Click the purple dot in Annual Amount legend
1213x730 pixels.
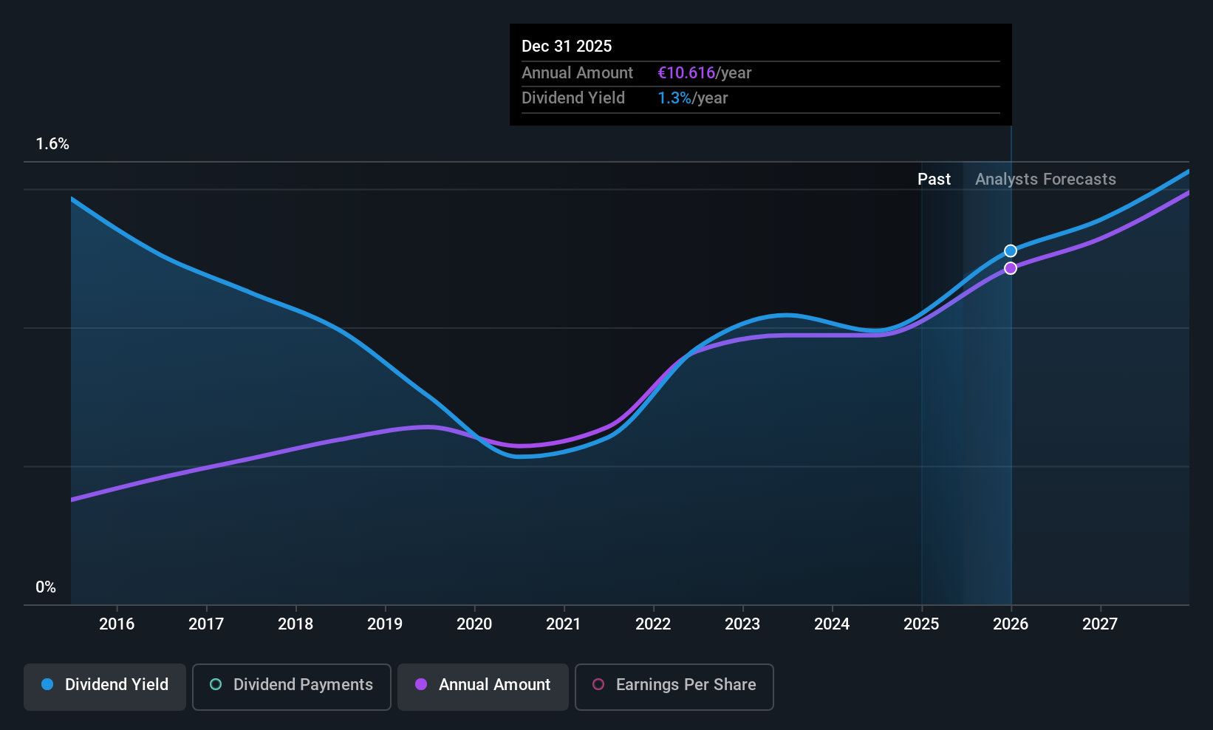(x=421, y=684)
